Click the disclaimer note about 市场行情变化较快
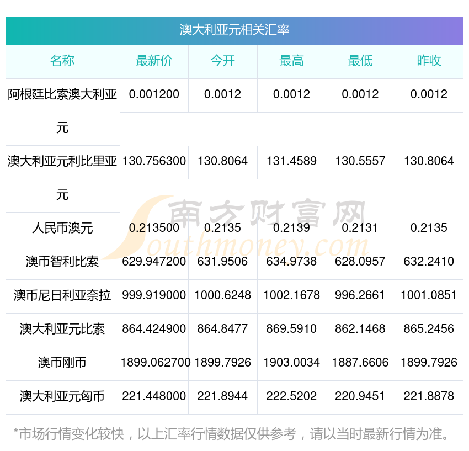Viewport: 469px width, 451px height. 232,434
